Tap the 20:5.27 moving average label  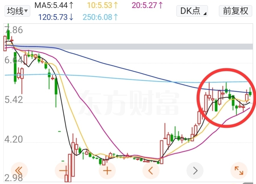pos(147,5)
